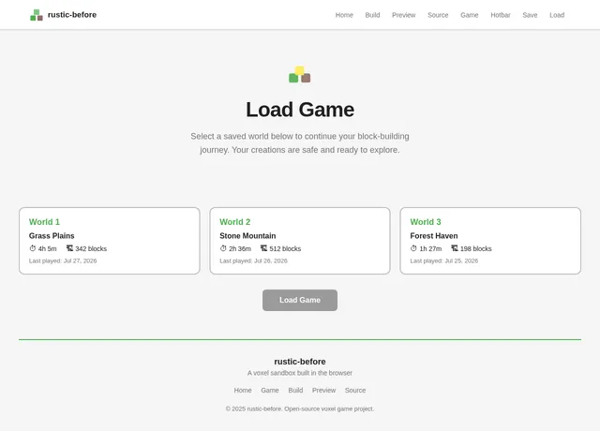Image resolution: width=600 pixels, height=431 pixels.
Task: Click Last played: Jul 27, 2026 text
Action: pos(63,260)
